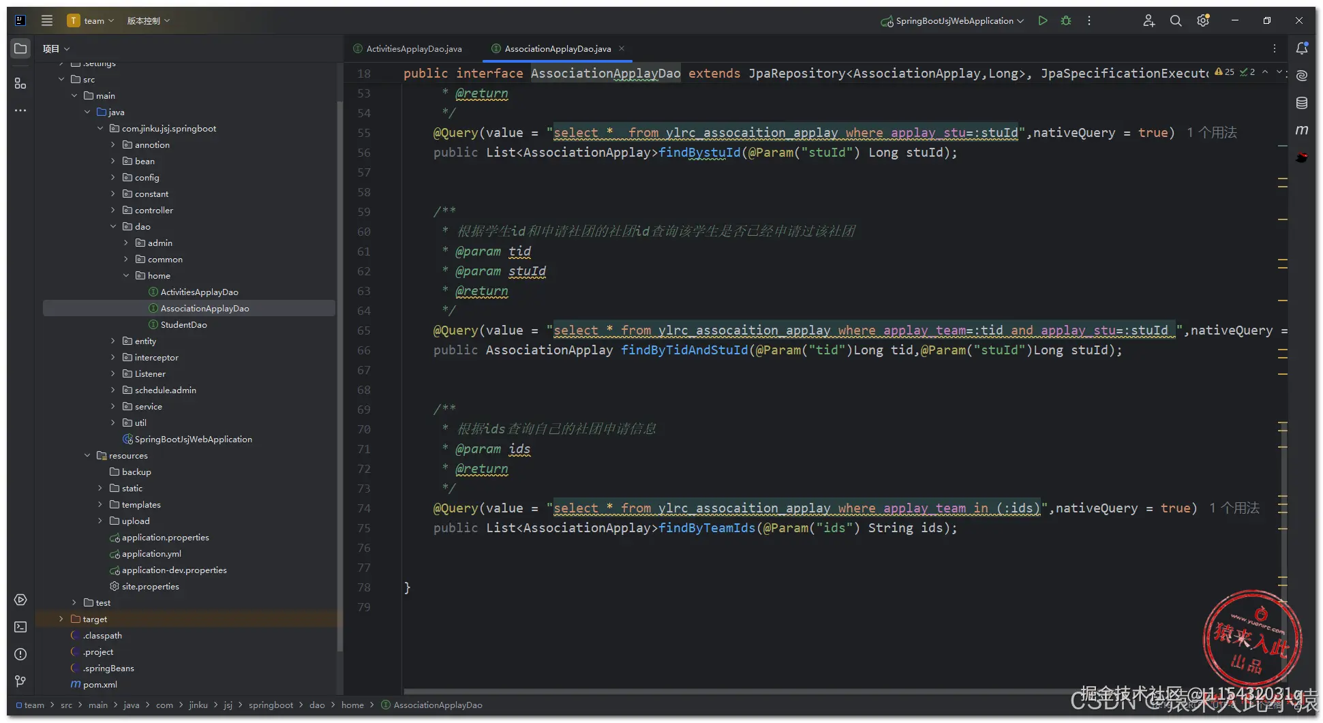Run SpringBootJsjWebApplication with the play icon
Viewport: 1323px width, 723px height.
1043,20
